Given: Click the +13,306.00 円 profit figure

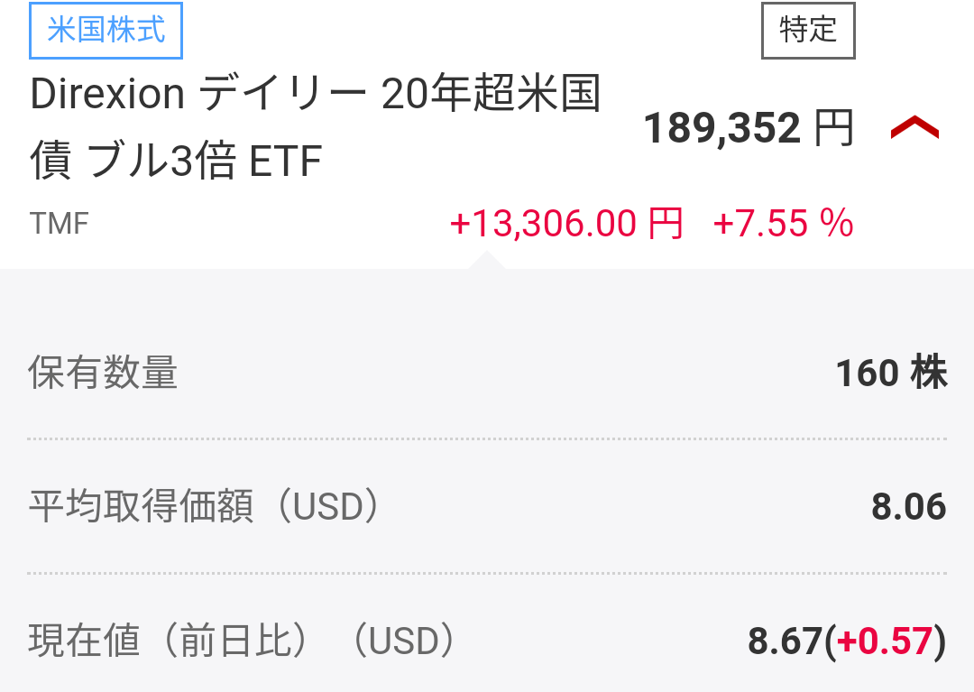Looking at the screenshot, I should click(x=544, y=224).
